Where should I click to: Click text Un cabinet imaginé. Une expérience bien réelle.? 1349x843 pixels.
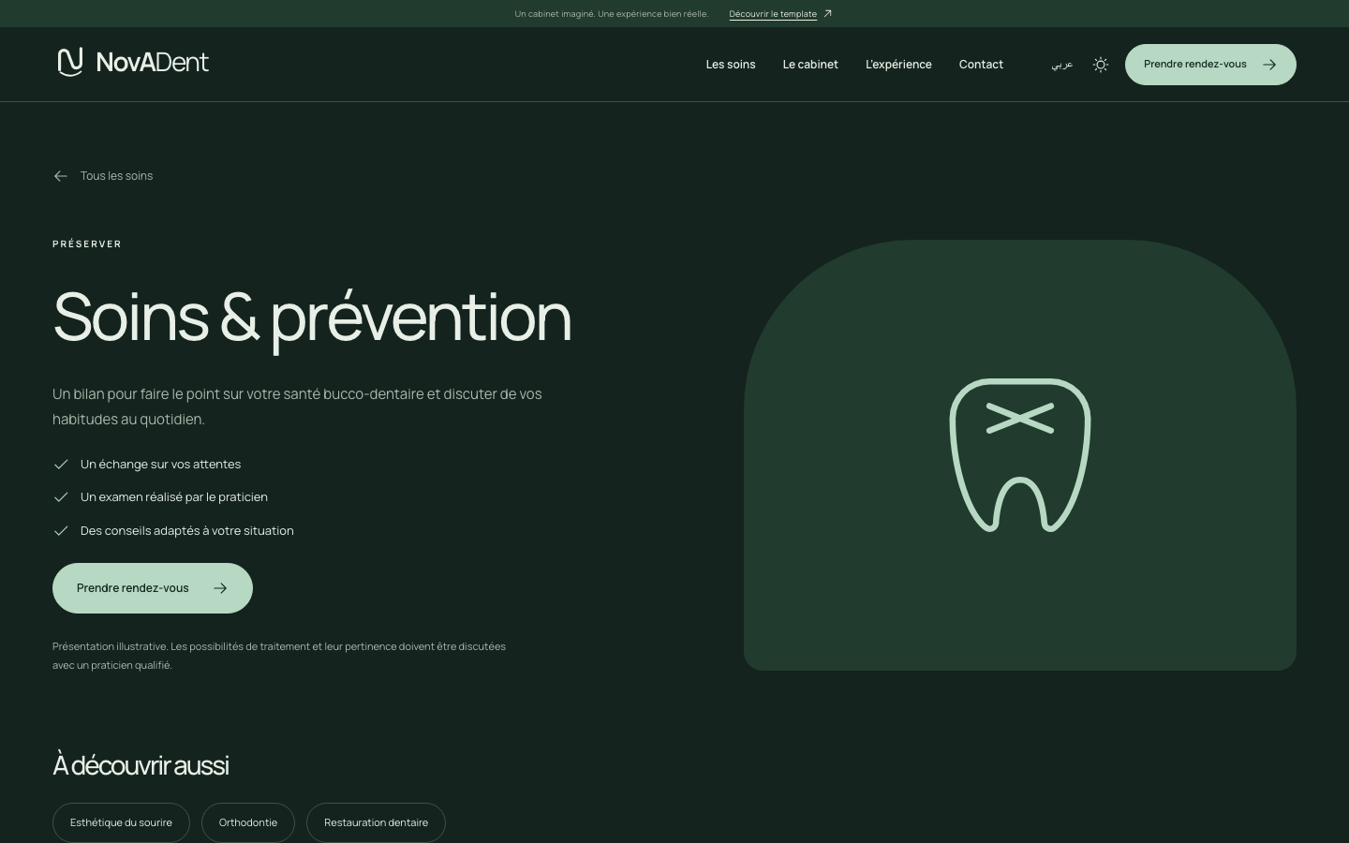pyautogui.click(x=611, y=14)
